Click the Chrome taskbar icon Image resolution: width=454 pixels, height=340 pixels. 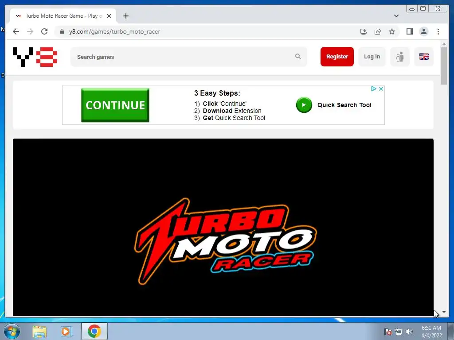point(94,331)
